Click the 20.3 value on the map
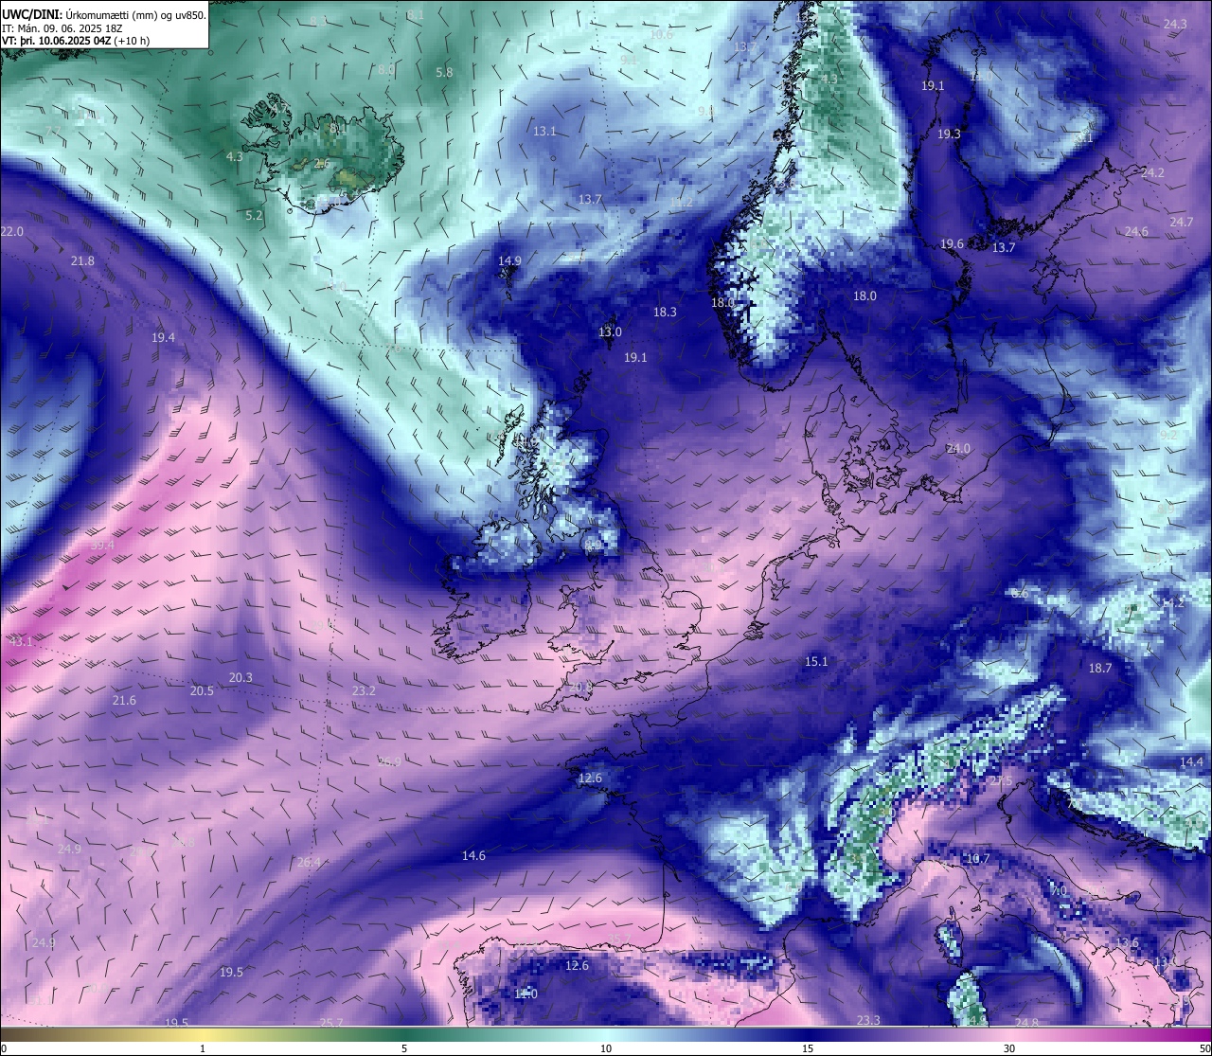1212x1056 pixels. [241, 677]
